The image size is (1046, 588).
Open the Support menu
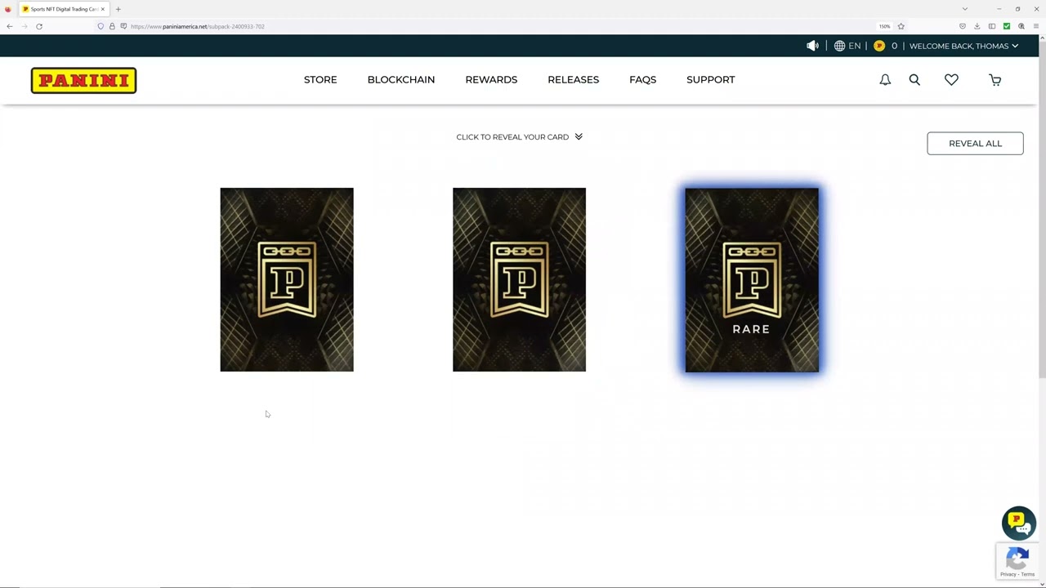[x=711, y=79]
